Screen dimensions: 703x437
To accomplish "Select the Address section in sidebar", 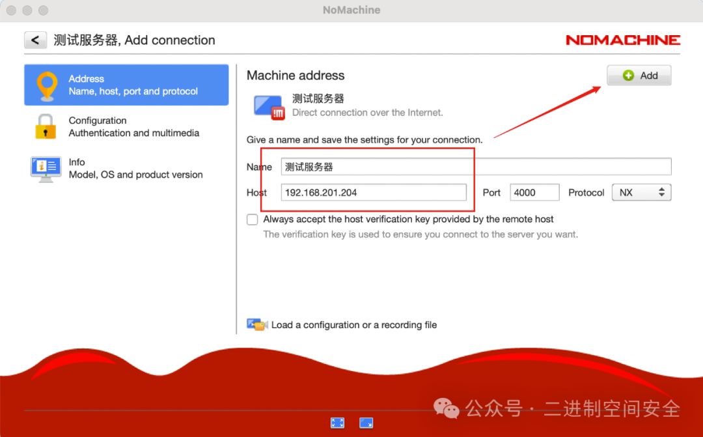I will (133, 85).
